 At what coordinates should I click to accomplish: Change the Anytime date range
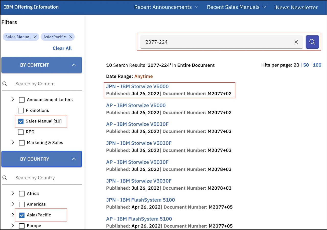pos(144,76)
